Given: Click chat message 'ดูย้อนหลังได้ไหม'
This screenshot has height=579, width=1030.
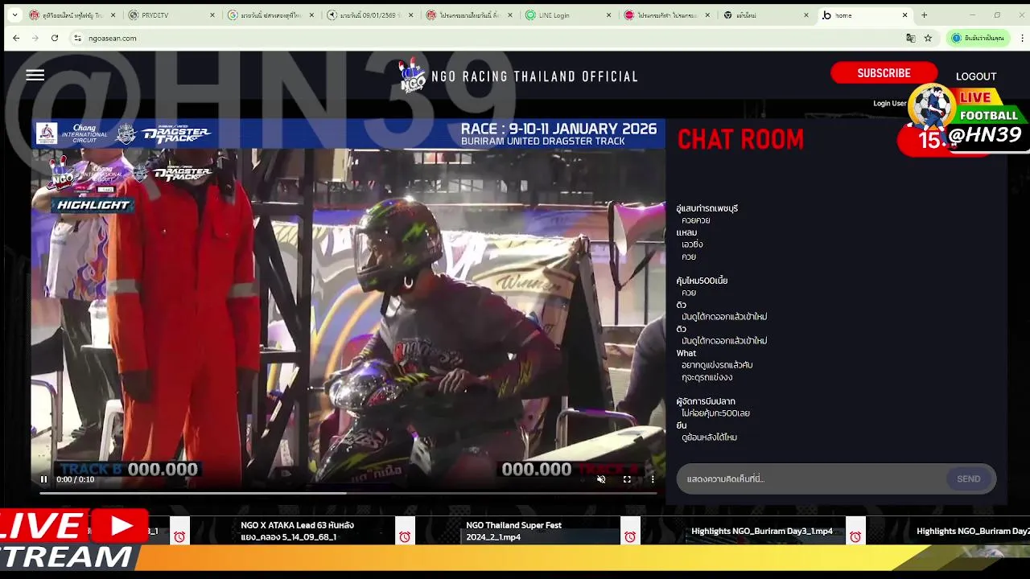Looking at the screenshot, I should 709,437.
